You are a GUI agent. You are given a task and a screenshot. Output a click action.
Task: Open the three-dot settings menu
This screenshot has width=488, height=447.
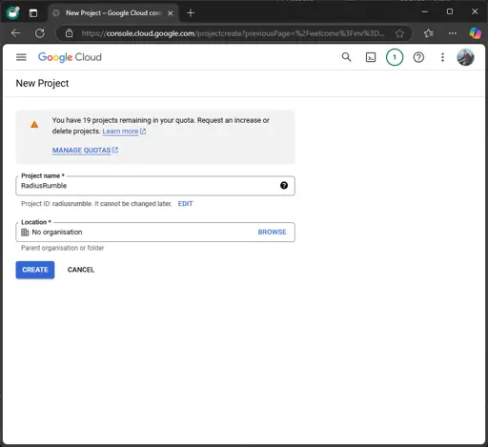(442, 57)
